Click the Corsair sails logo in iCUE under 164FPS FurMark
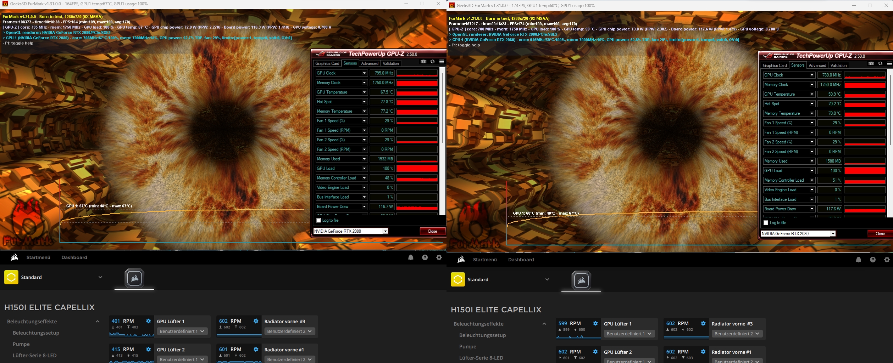The image size is (893, 363). coord(14,257)
